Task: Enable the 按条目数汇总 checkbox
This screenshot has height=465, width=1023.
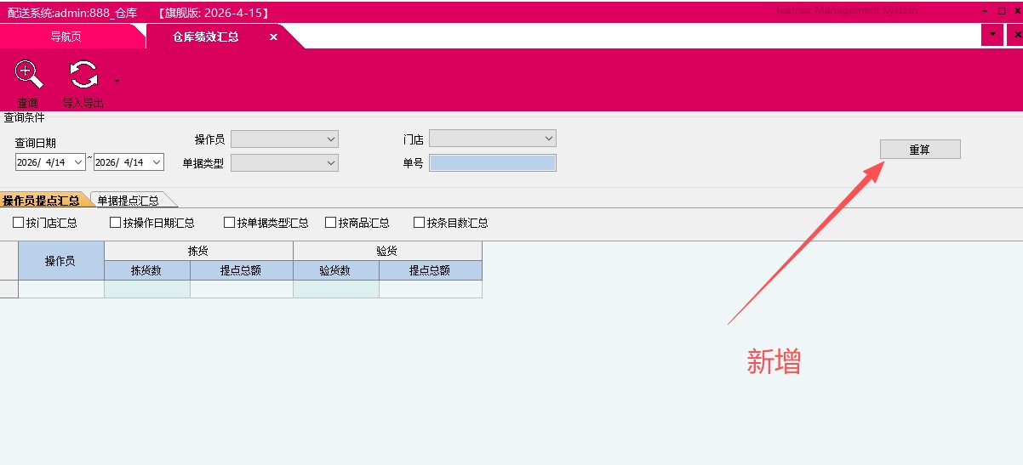Action: coord(420,223)
